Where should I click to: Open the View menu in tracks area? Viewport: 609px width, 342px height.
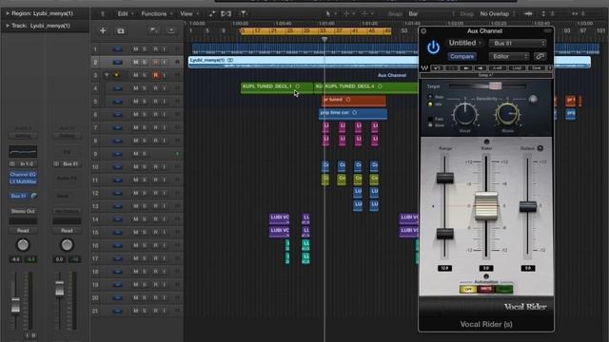coord(189,13)
